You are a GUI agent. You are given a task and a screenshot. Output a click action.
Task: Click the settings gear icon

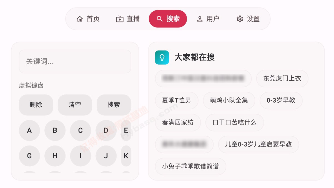click(x=240, y=19)
